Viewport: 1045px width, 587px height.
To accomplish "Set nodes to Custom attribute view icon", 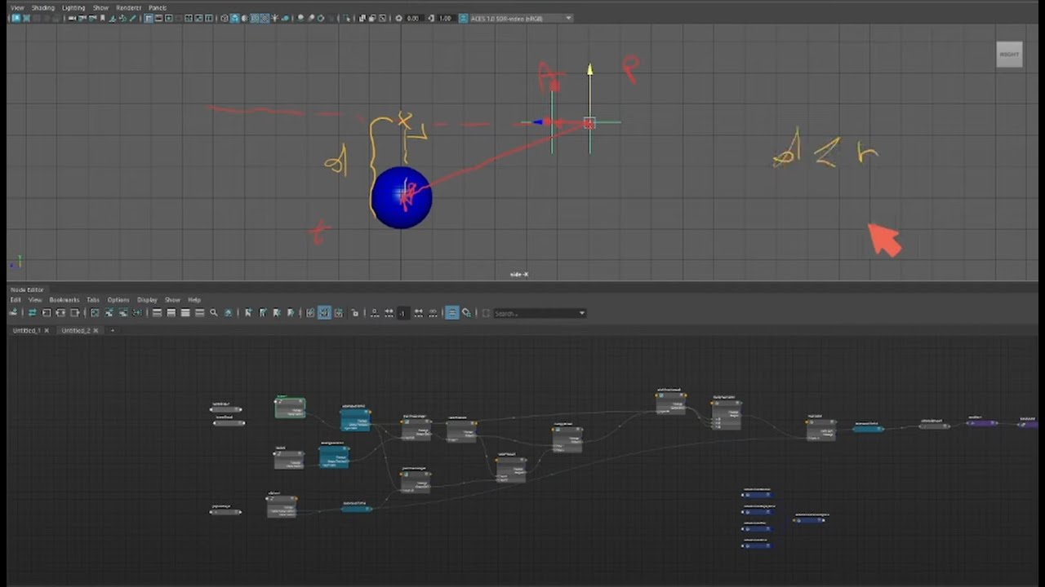I will [199, 312].
